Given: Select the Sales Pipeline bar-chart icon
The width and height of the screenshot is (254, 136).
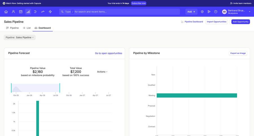Looking at the screenshot, I should [28, 12].
